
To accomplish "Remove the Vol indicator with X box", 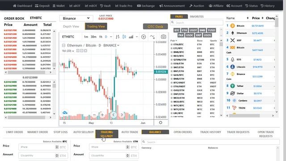I will coord(85,51).
